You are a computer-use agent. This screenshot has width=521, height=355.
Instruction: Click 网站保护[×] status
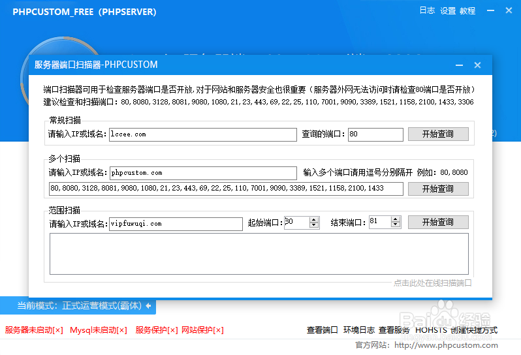click(202, 330)
